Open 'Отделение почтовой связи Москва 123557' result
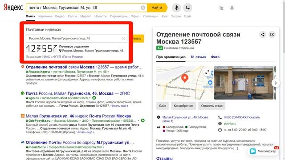The width and height of the screenshot is (285, 160). [84, 67]
